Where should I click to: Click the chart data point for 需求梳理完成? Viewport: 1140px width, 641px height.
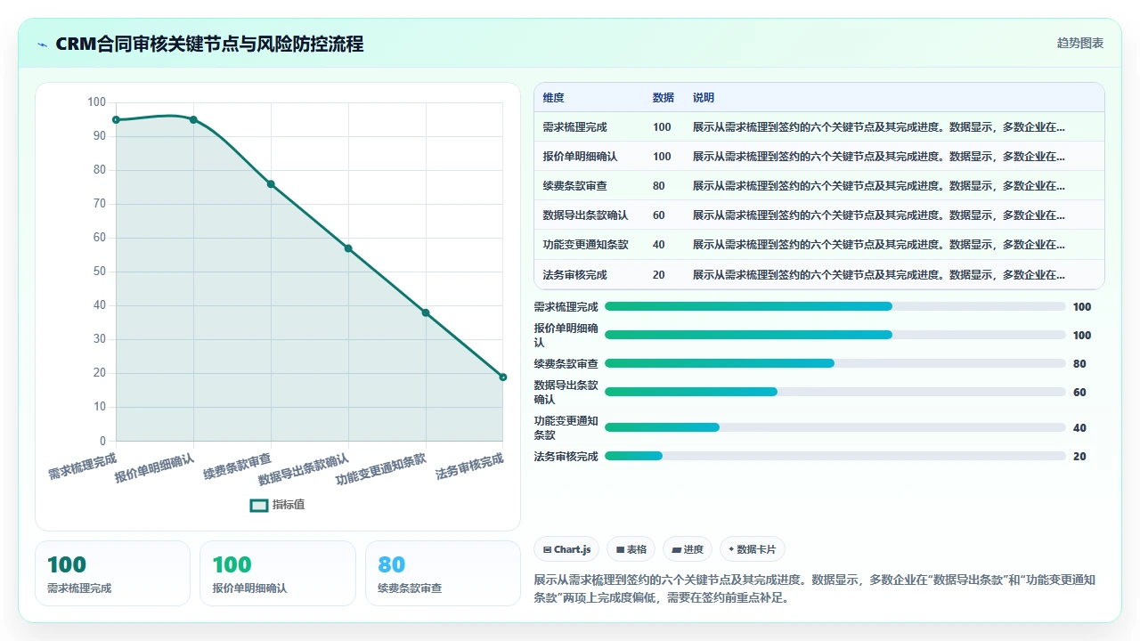coord(116,119)
